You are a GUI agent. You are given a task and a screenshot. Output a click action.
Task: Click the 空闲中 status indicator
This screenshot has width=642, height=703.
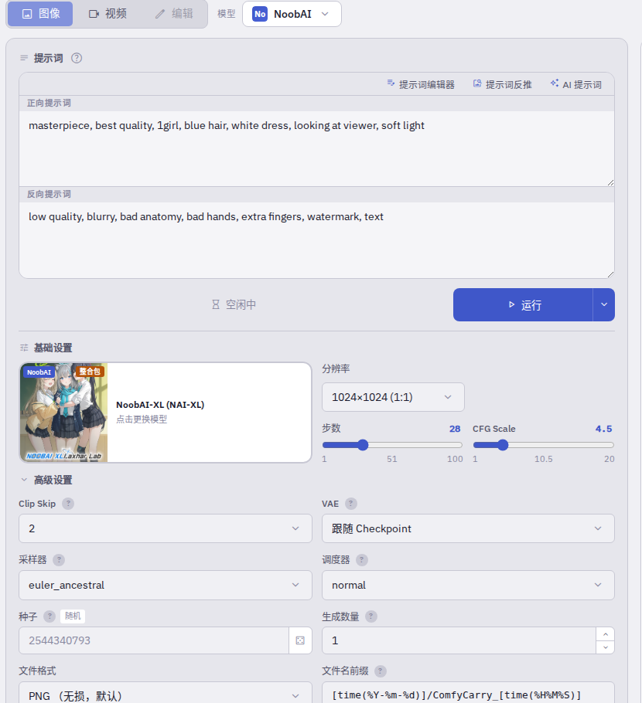[x=234, y=305]
